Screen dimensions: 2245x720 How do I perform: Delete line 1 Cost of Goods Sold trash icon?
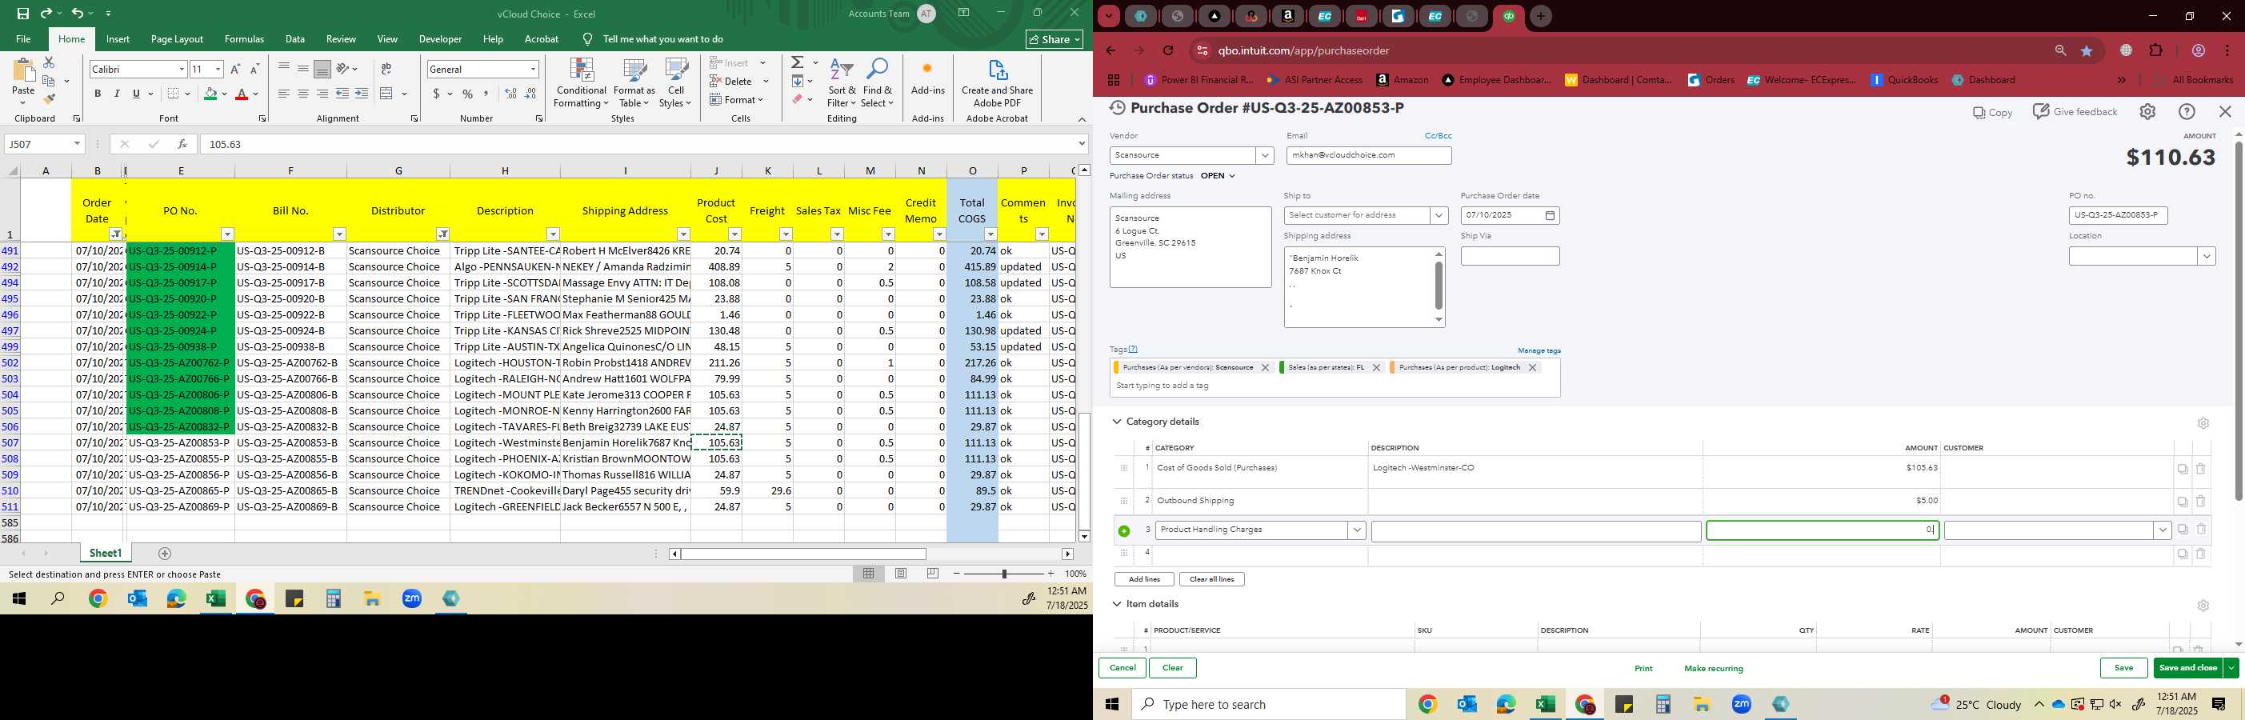(2200, 469)
